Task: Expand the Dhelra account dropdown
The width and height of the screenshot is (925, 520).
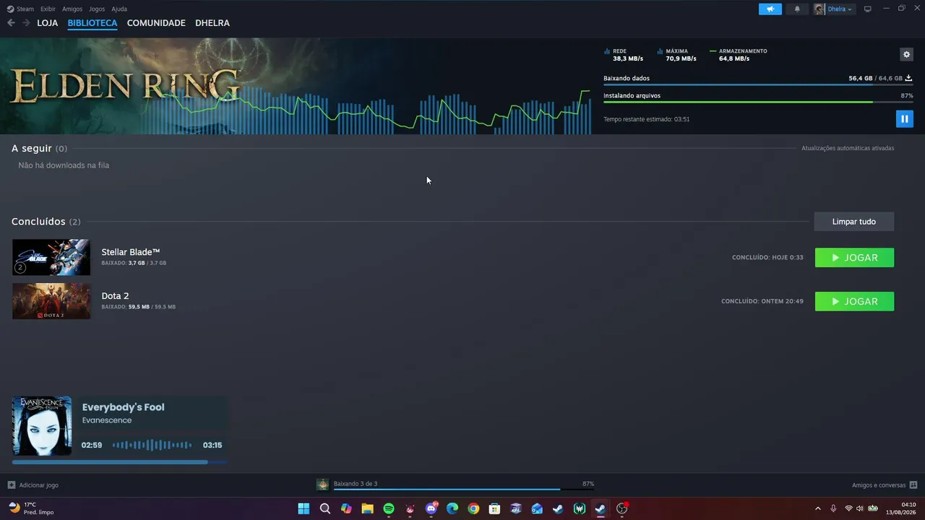Action: point(840,9)
